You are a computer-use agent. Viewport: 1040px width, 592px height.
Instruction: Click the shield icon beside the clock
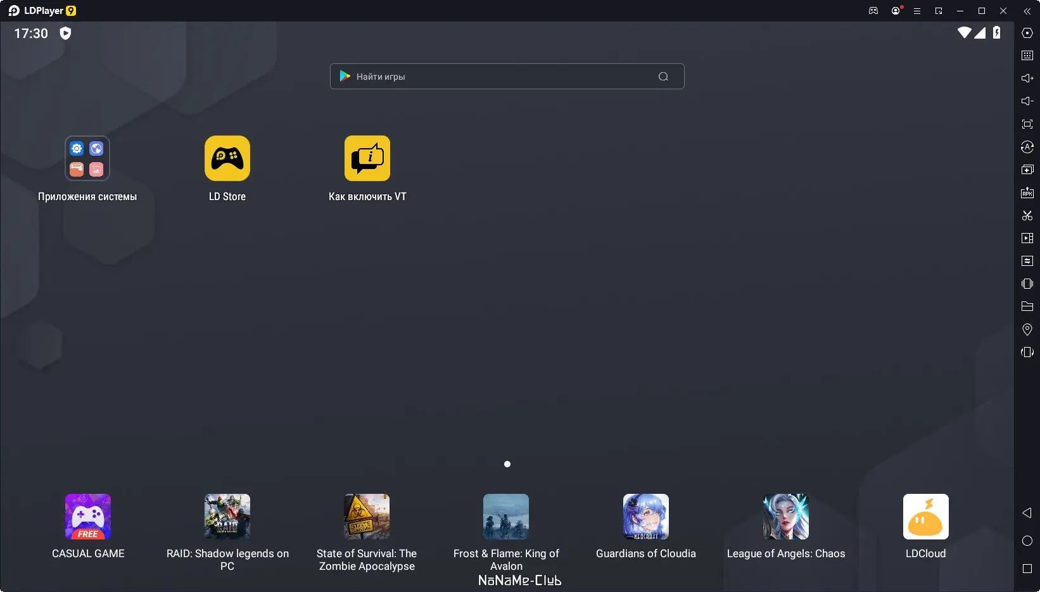pos(65,33)
